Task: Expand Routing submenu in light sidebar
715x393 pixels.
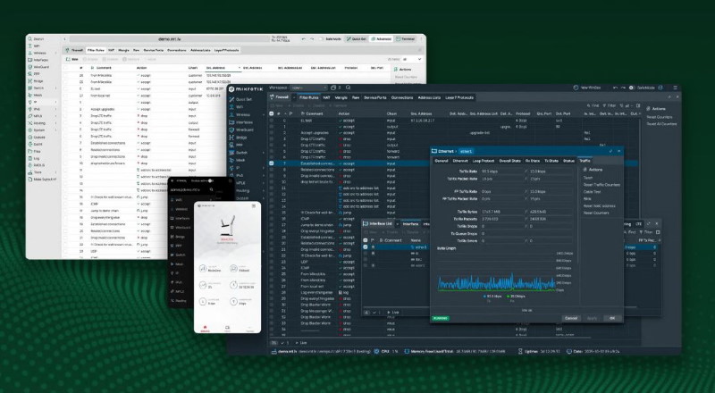Action: tap(56, 123)
